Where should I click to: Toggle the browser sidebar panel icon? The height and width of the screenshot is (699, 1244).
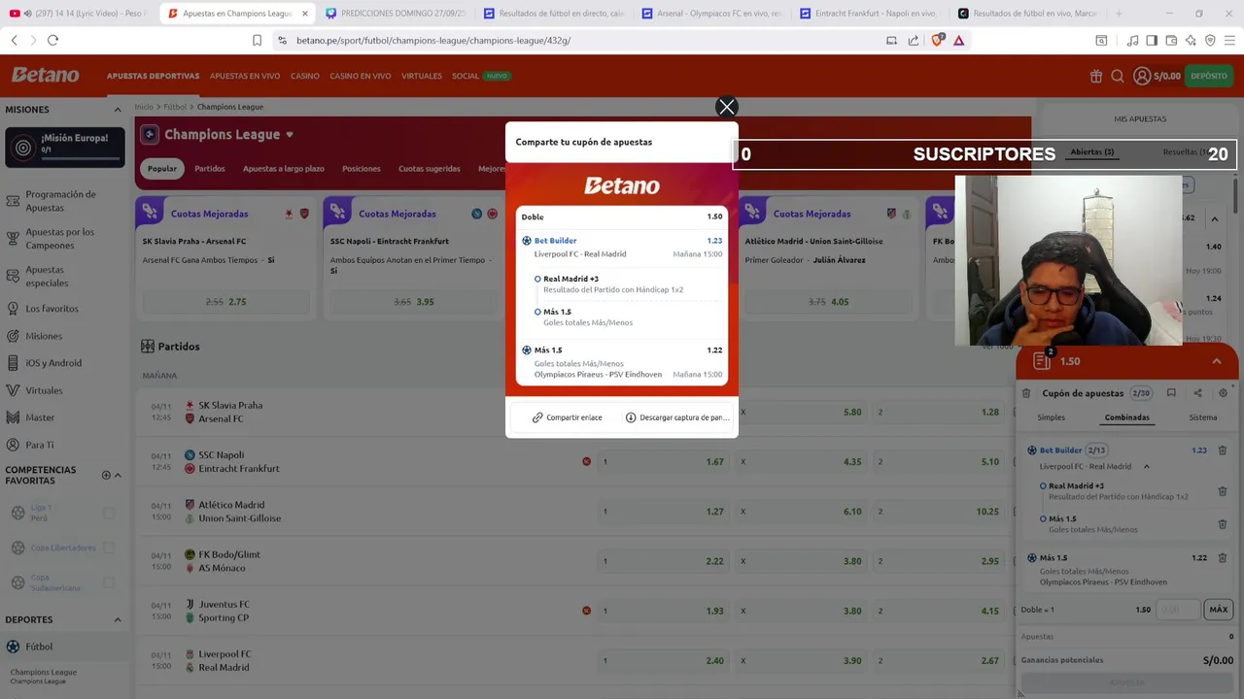click(x=1152, y=40)
